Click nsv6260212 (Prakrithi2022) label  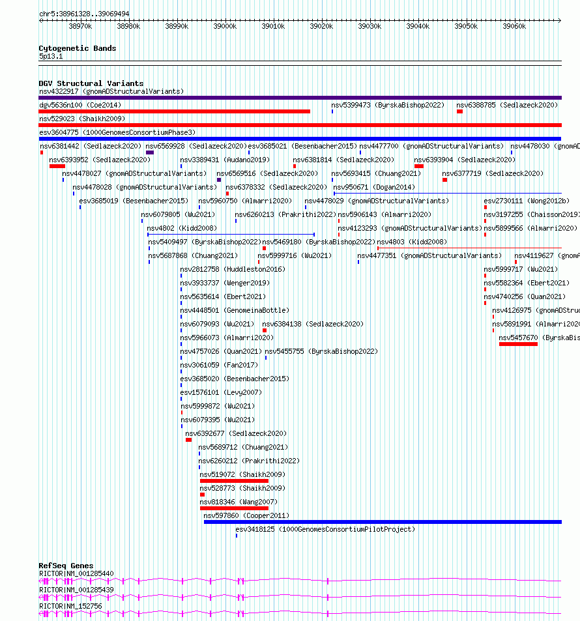(249, 461)
